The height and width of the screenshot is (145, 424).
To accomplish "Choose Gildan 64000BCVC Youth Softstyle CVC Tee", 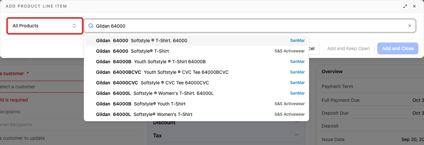I will (x=196, y=72).
